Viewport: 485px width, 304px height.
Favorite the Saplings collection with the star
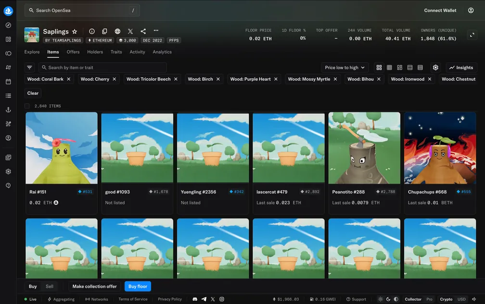[x=75, y=32]
